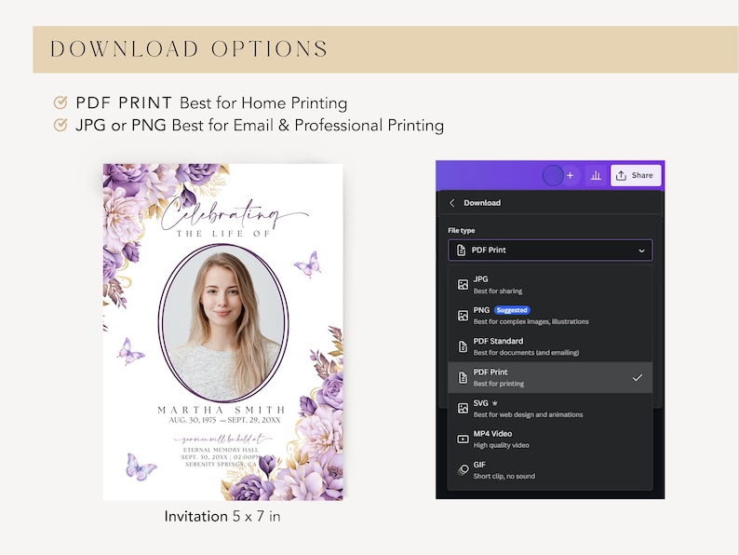Select the GIF file type option

click(550, 470)
